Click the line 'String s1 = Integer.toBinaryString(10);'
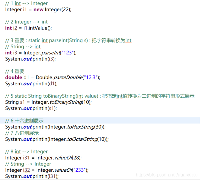Viewport: 200px width, 180px height. click(49, 102)
